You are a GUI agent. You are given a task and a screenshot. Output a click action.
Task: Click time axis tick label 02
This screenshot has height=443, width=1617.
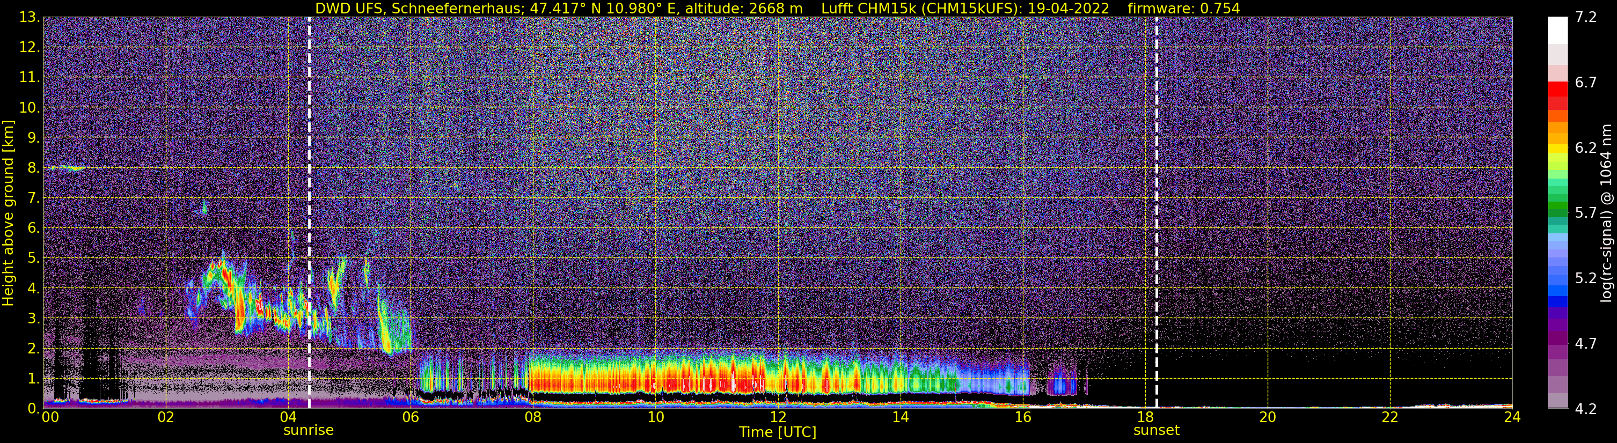(x=166, y=418)
